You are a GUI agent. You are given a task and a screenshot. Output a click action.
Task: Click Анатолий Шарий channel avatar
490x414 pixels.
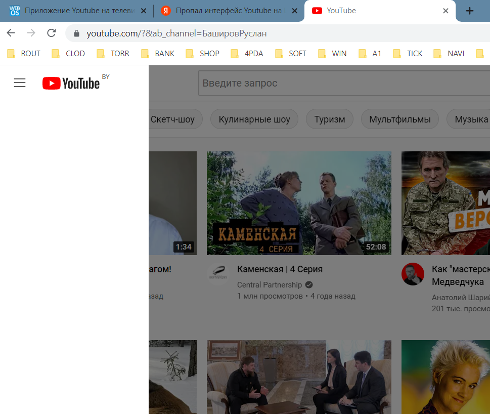(x=413, y=274)
